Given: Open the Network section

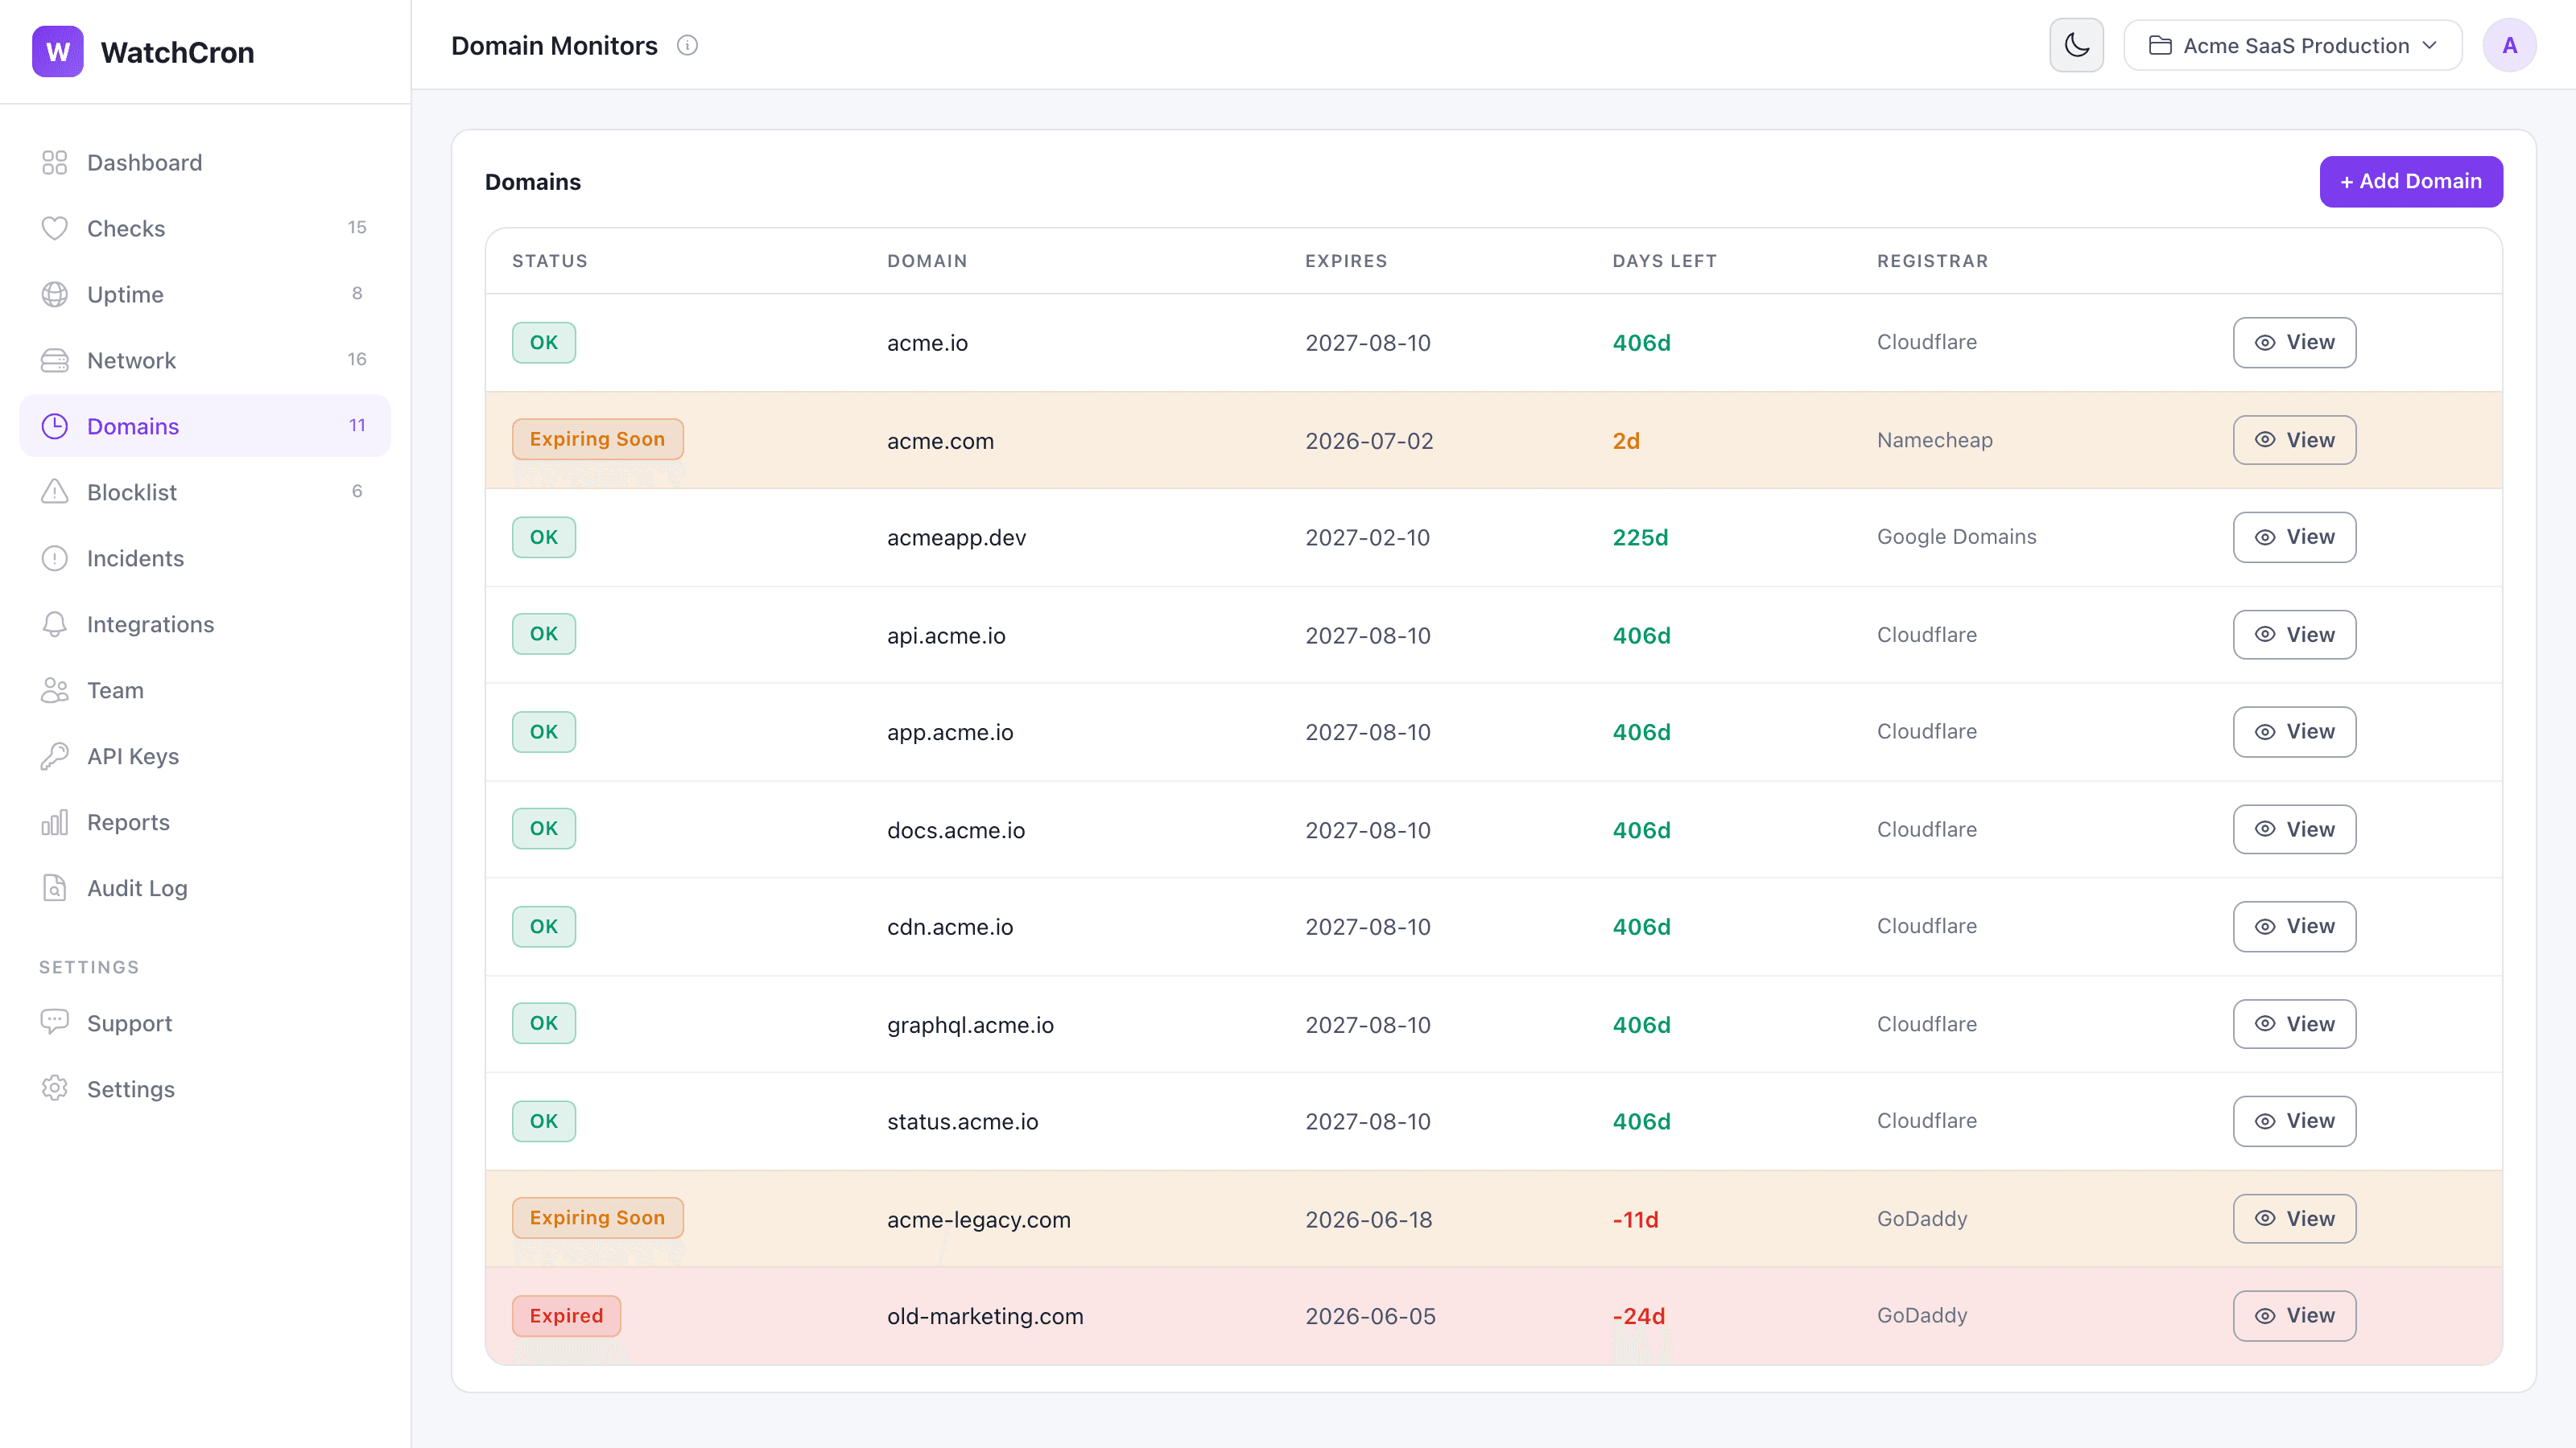Looking at the screenshot, I should pos(205,360).
